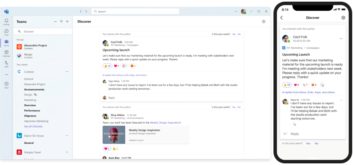This screenshot has height=165, width=353.
Task: Open Contoso team more options
Action: pyautogui.click(x=67, y=72)
